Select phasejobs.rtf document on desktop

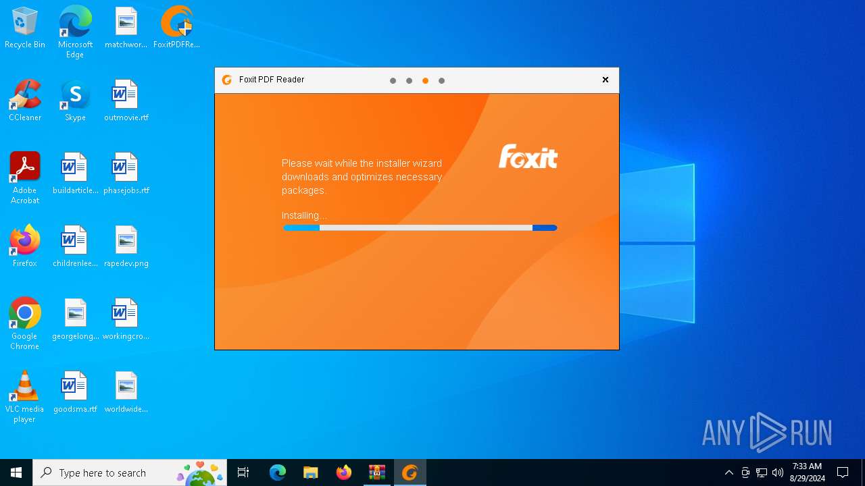pyautogui.click(x=126, y=174)
